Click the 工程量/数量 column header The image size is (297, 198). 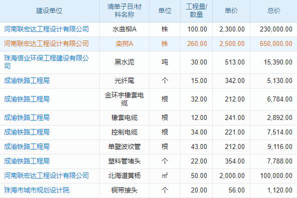coord(197,10)
